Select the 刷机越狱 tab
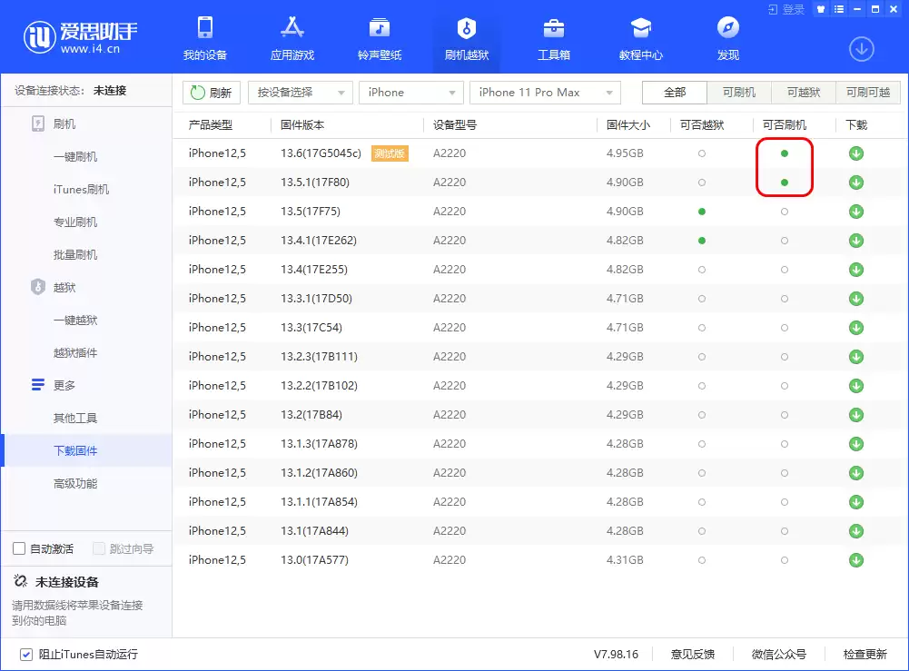The height and width of the screenshot is (671, 909). pyautogui.click(x=467, y=39)
